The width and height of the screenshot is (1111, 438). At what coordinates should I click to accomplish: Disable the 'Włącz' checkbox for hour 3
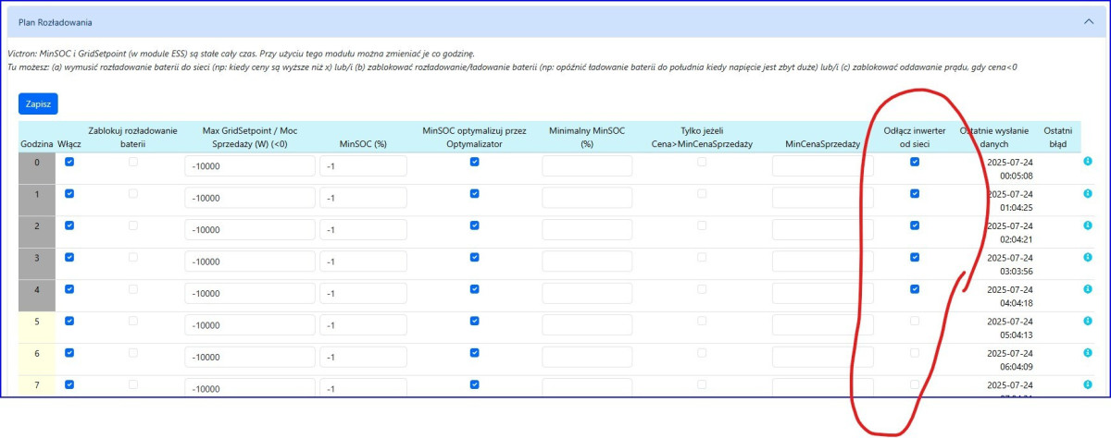point(69,257)
